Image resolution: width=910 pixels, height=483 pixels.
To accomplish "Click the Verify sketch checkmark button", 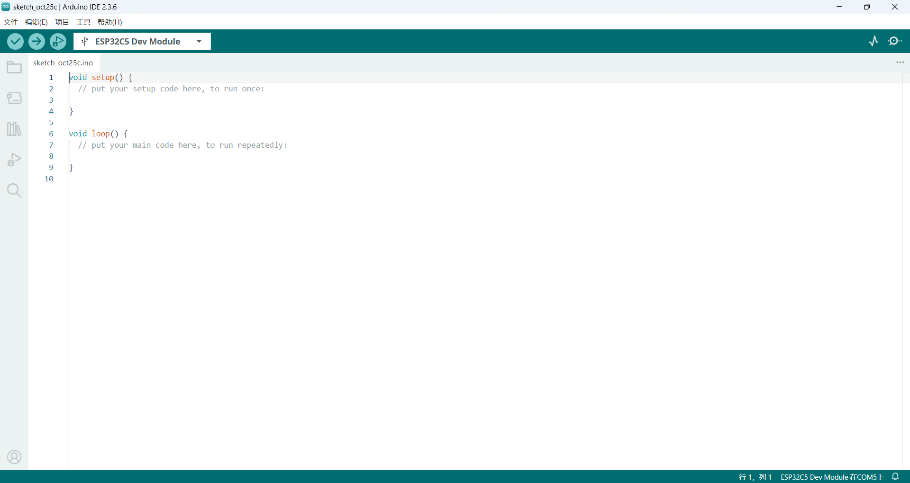I will [x=15, y=42].
